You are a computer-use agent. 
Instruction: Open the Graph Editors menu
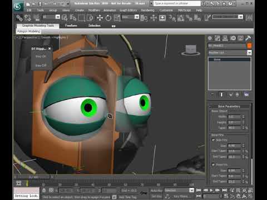click(128, 11)
